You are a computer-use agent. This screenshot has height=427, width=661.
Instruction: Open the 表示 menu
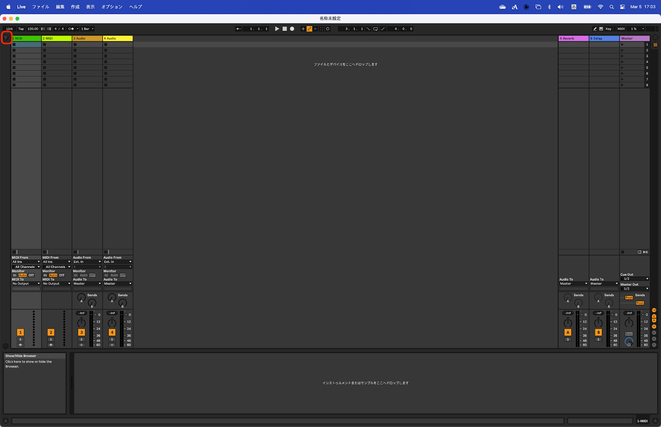[x=90, y=7]
